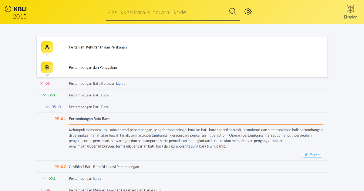Click the KBLI 2015 logo
The width and height of the screenshot is (364, 191).
click(x=20, y=12)
